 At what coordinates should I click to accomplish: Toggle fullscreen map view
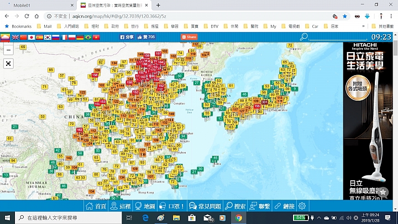tap(8, 64)
